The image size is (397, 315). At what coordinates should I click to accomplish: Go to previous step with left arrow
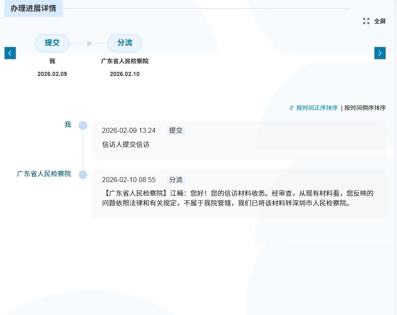(10, 53)
